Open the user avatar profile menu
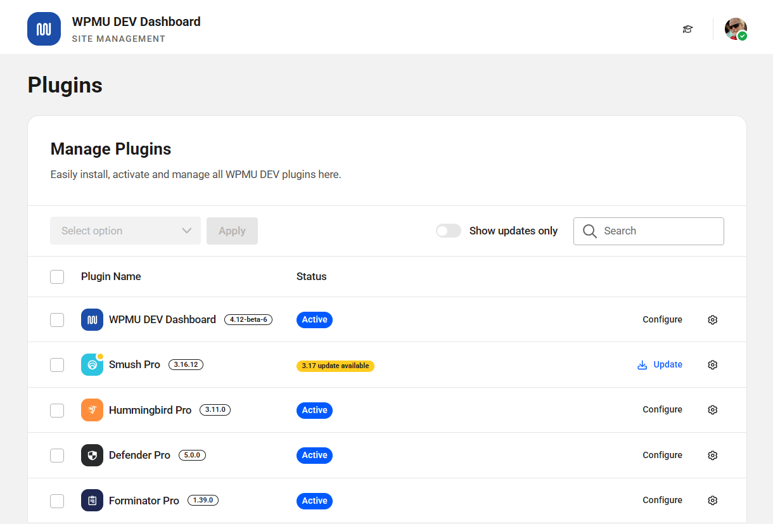The width and height of the screenshot is (773, 524). 736,29
